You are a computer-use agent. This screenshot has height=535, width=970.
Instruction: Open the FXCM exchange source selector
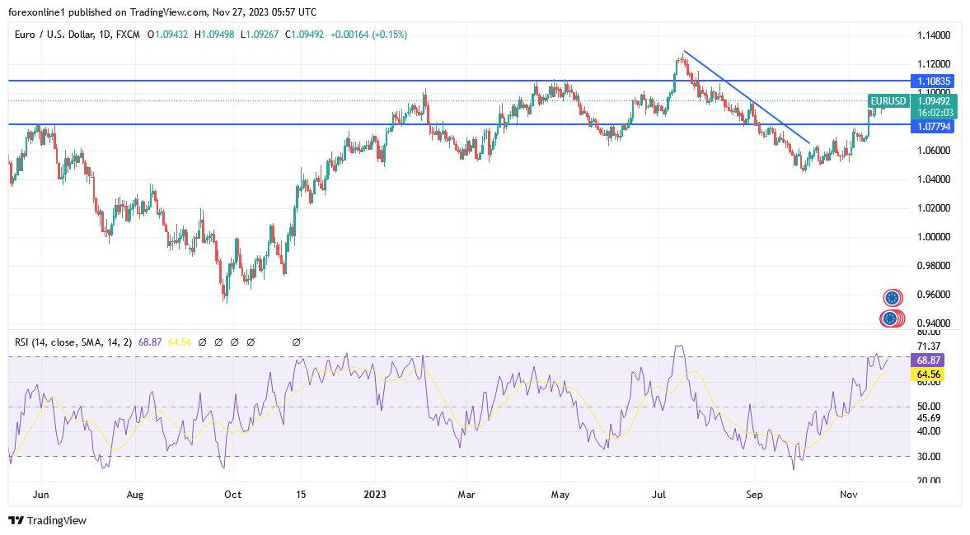point(129,36)
